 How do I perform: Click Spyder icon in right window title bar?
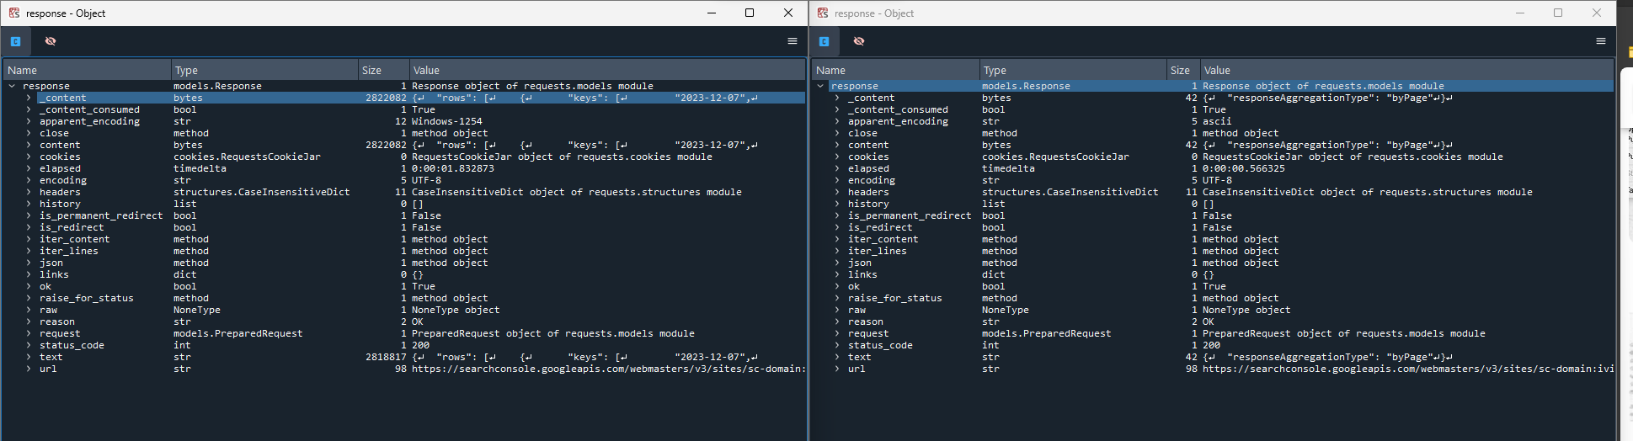(x=823, y=13)
